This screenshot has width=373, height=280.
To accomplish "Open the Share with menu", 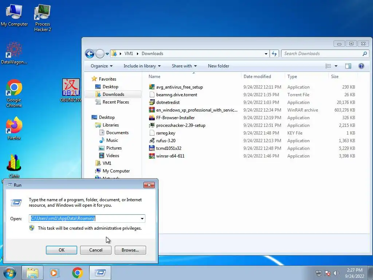I will click(x=184, y=66).
